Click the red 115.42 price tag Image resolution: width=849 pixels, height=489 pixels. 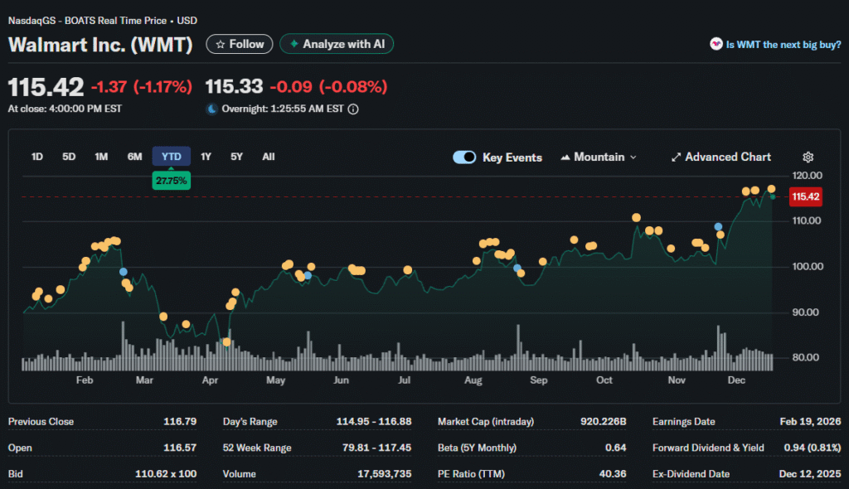805,196
